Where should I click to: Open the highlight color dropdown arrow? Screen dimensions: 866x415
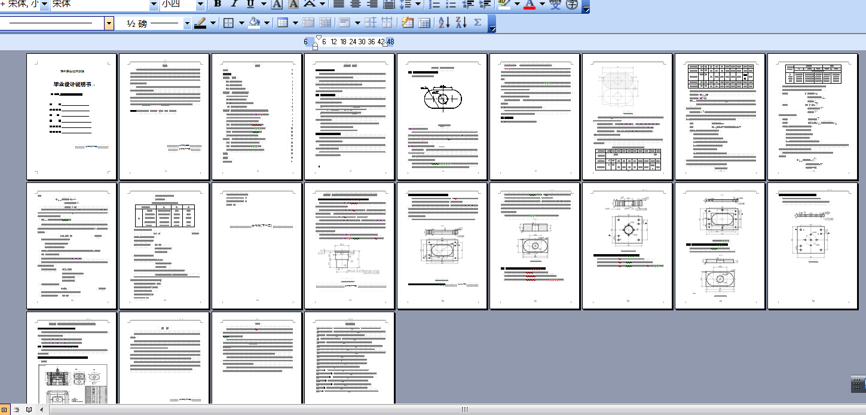[516, 4]
